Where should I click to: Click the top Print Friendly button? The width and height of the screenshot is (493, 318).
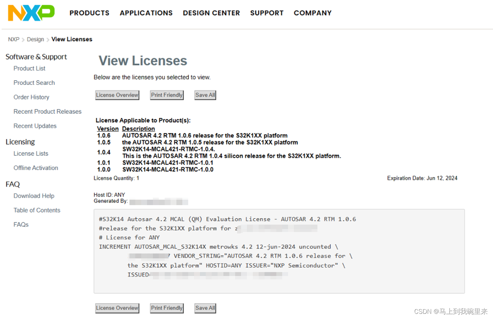[167, 95]
